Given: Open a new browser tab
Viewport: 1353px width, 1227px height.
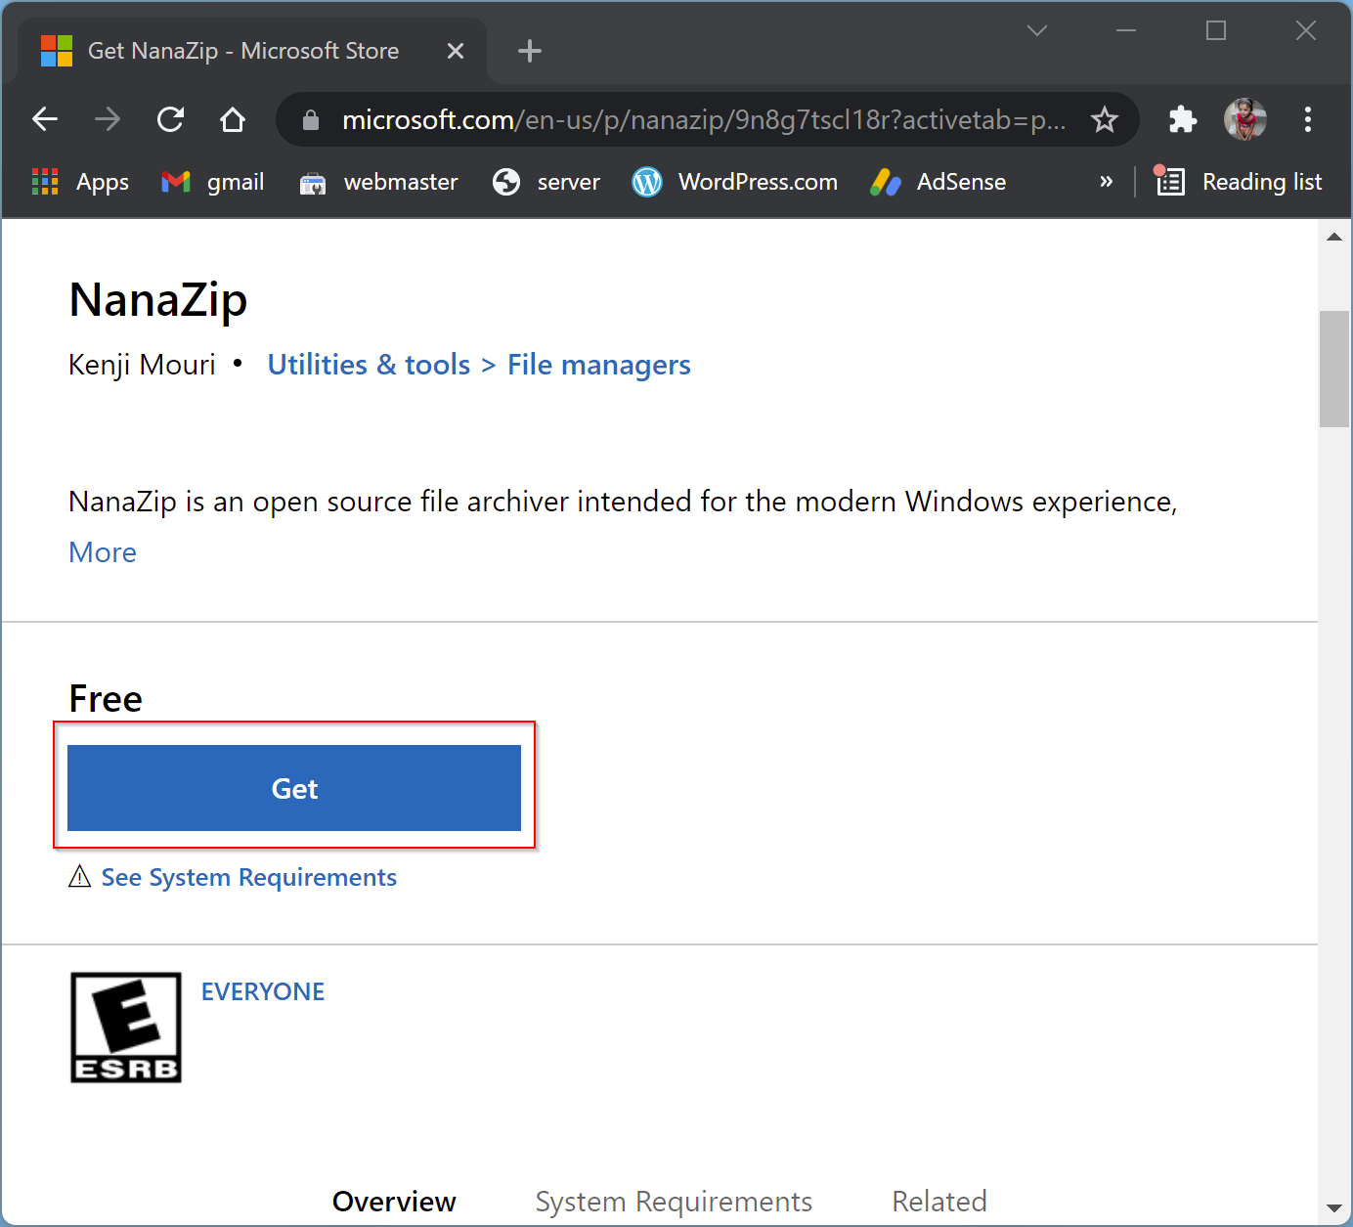Looking at the screenshot, I should pyautogui.click(x=530, y=51).
